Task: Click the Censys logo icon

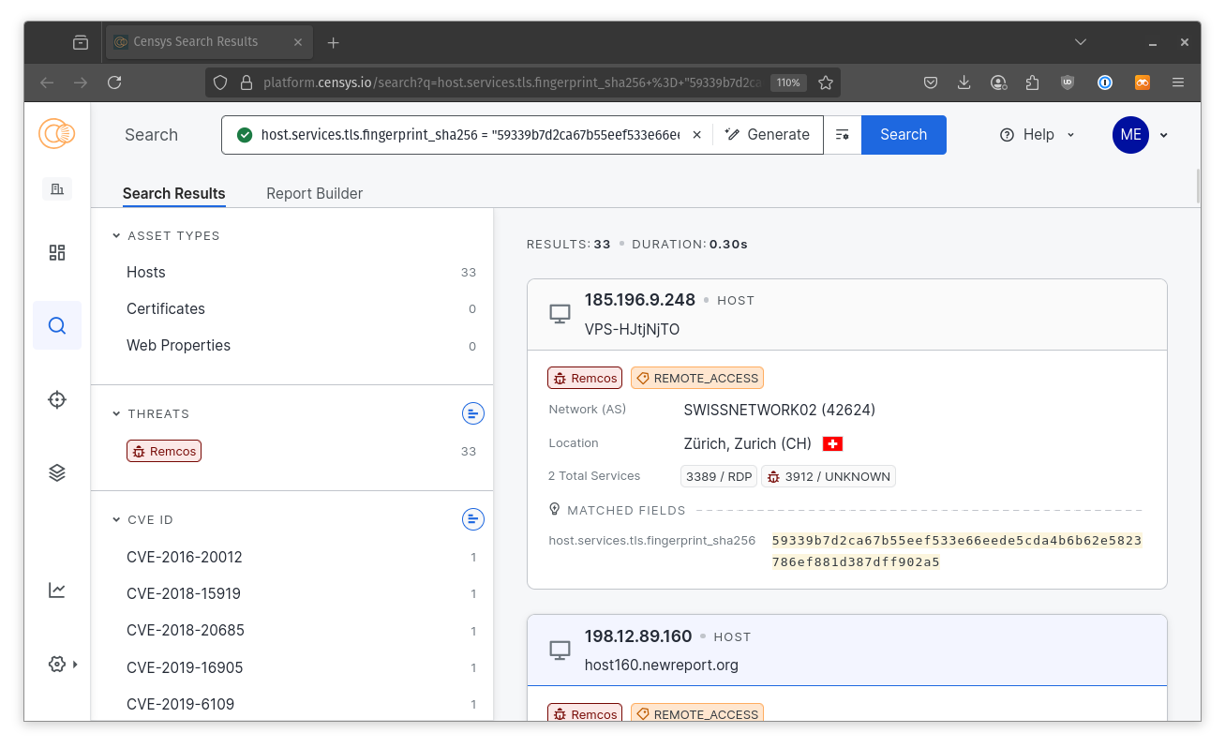Action: click(x=56, y=134)
